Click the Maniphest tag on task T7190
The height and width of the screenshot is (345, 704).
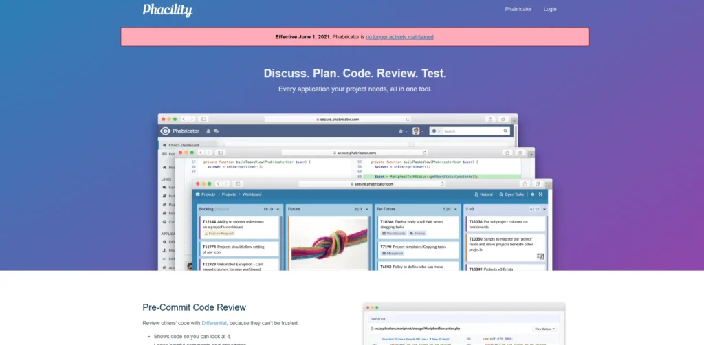(393, 253)
